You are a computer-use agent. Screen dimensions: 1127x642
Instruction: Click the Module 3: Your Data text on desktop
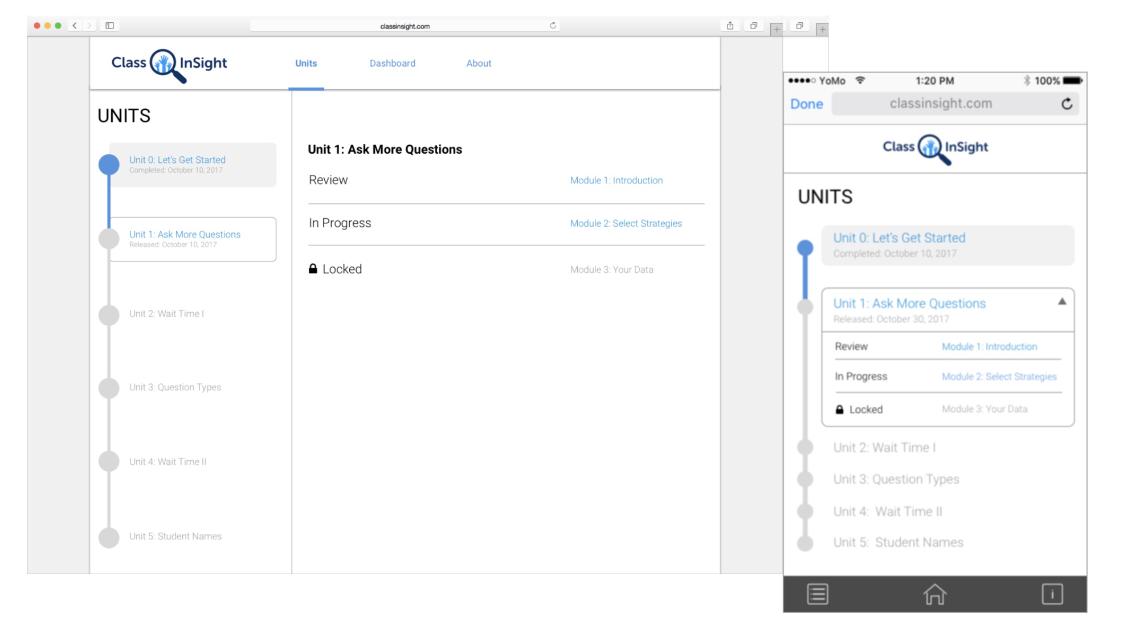[x=612, y=270]
